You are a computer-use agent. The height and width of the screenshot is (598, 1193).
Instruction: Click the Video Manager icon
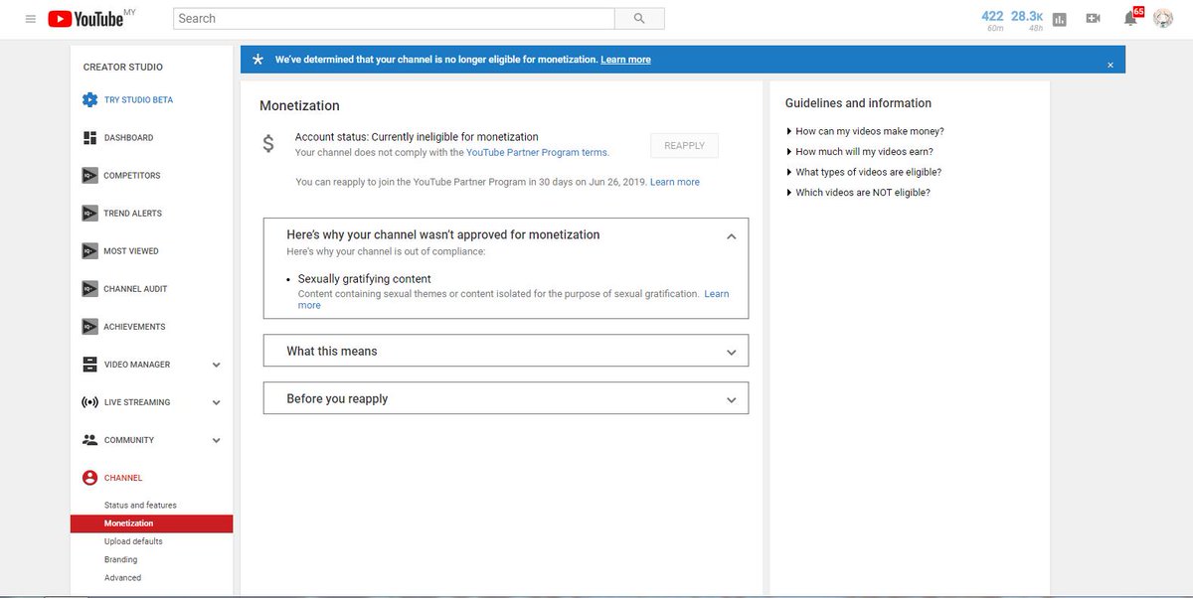[x=89, y=364]
